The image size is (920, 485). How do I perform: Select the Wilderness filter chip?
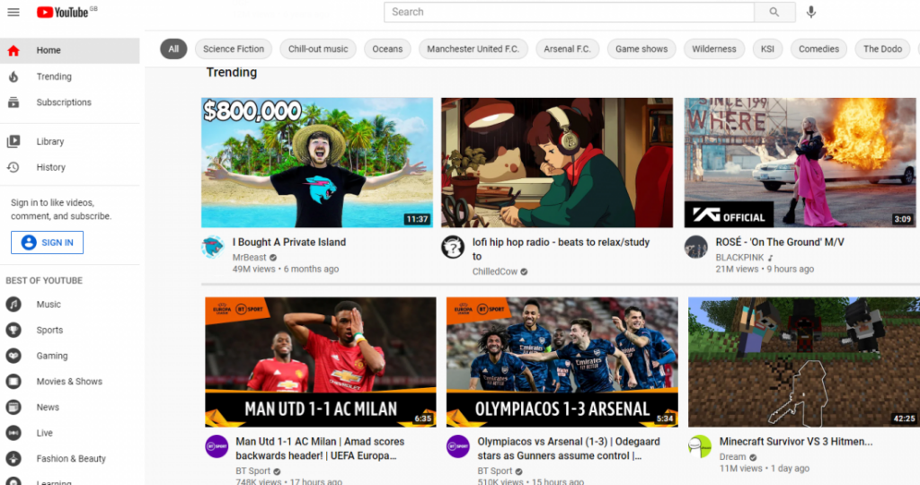[714, 49]
